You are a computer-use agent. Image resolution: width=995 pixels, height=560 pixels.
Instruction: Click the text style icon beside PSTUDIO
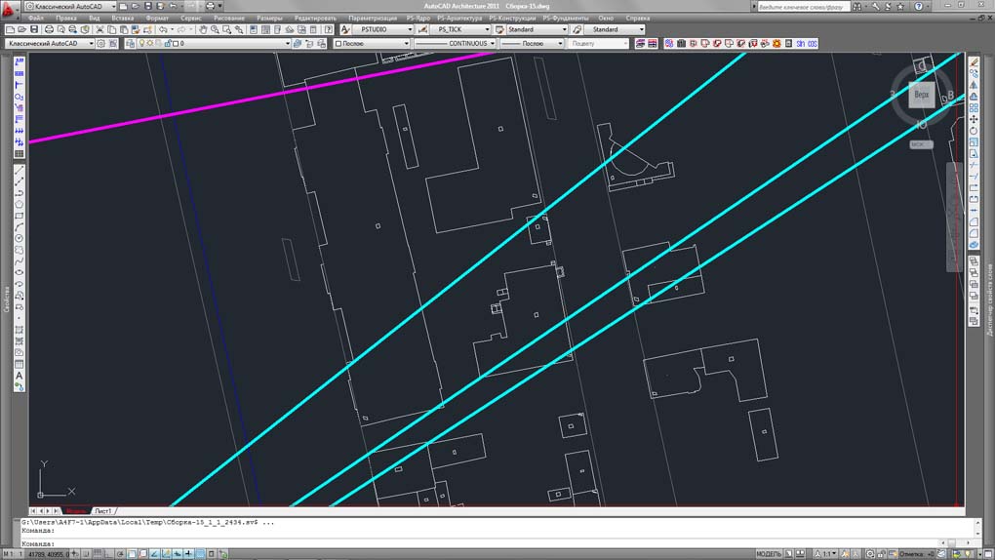point(345,30)
